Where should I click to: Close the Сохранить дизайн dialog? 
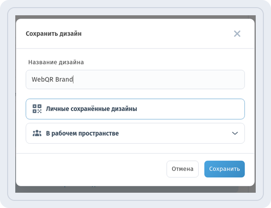(x=237, y=34)
